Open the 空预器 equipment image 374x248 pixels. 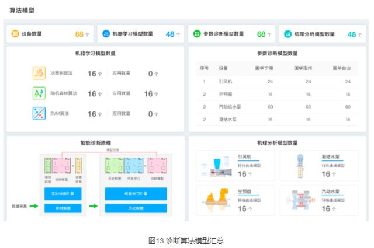(216, 198)
